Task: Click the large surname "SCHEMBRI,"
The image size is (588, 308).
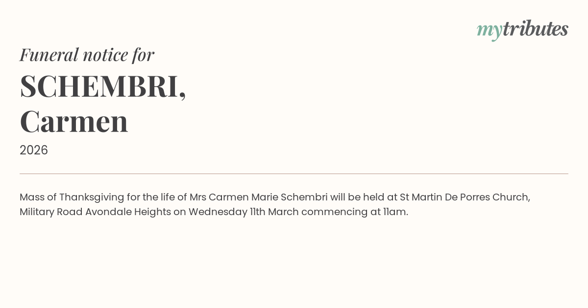Action: click(x=103, y=86)
